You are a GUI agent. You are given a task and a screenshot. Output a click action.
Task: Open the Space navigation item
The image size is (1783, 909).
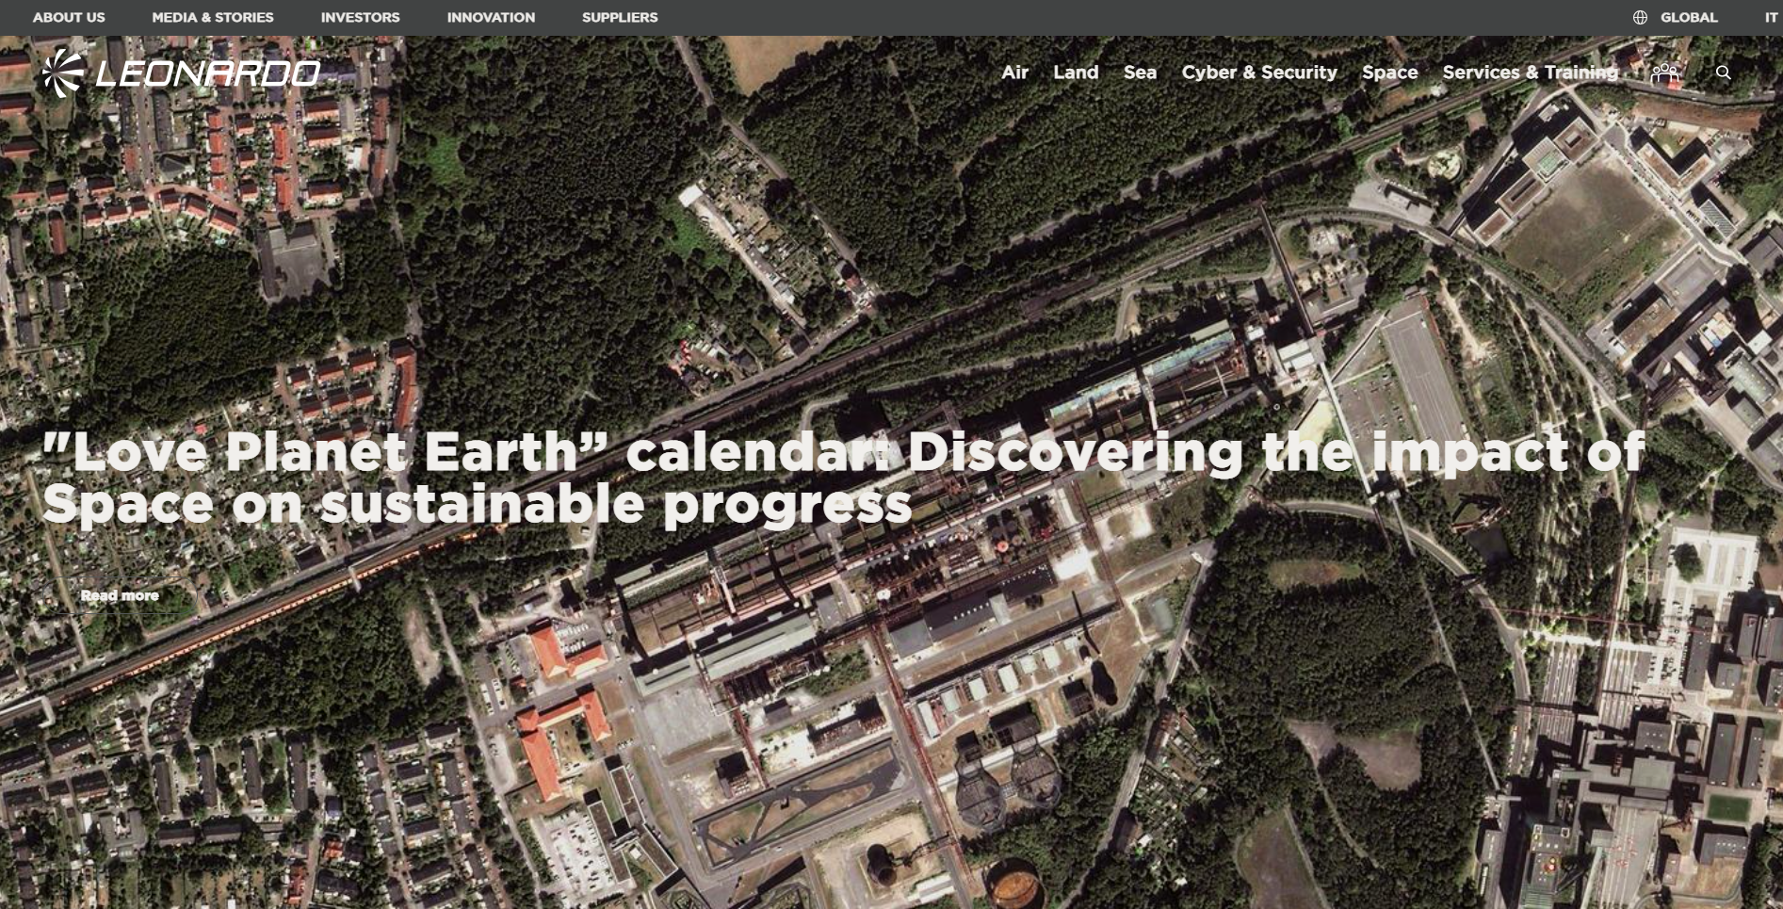(1389, 73)
